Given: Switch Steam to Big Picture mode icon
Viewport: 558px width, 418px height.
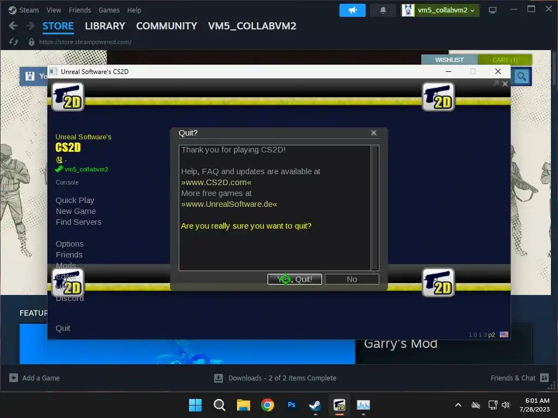Looking at the screenshot, I should pyautogui.click(x=493, y=10).
